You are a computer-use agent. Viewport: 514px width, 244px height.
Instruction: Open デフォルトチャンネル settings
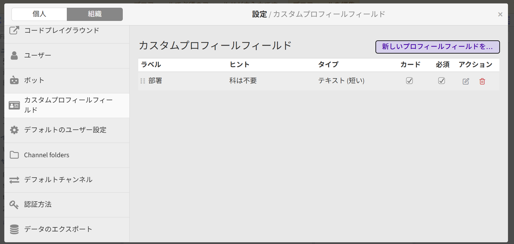[x=58, y=180]
